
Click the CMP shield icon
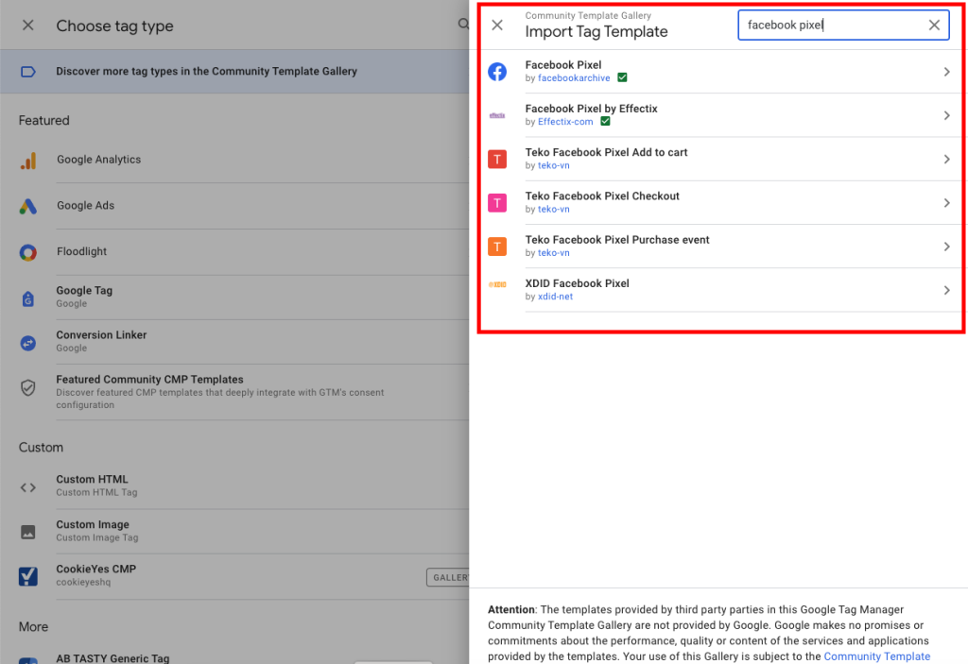[x=27, y=387]
